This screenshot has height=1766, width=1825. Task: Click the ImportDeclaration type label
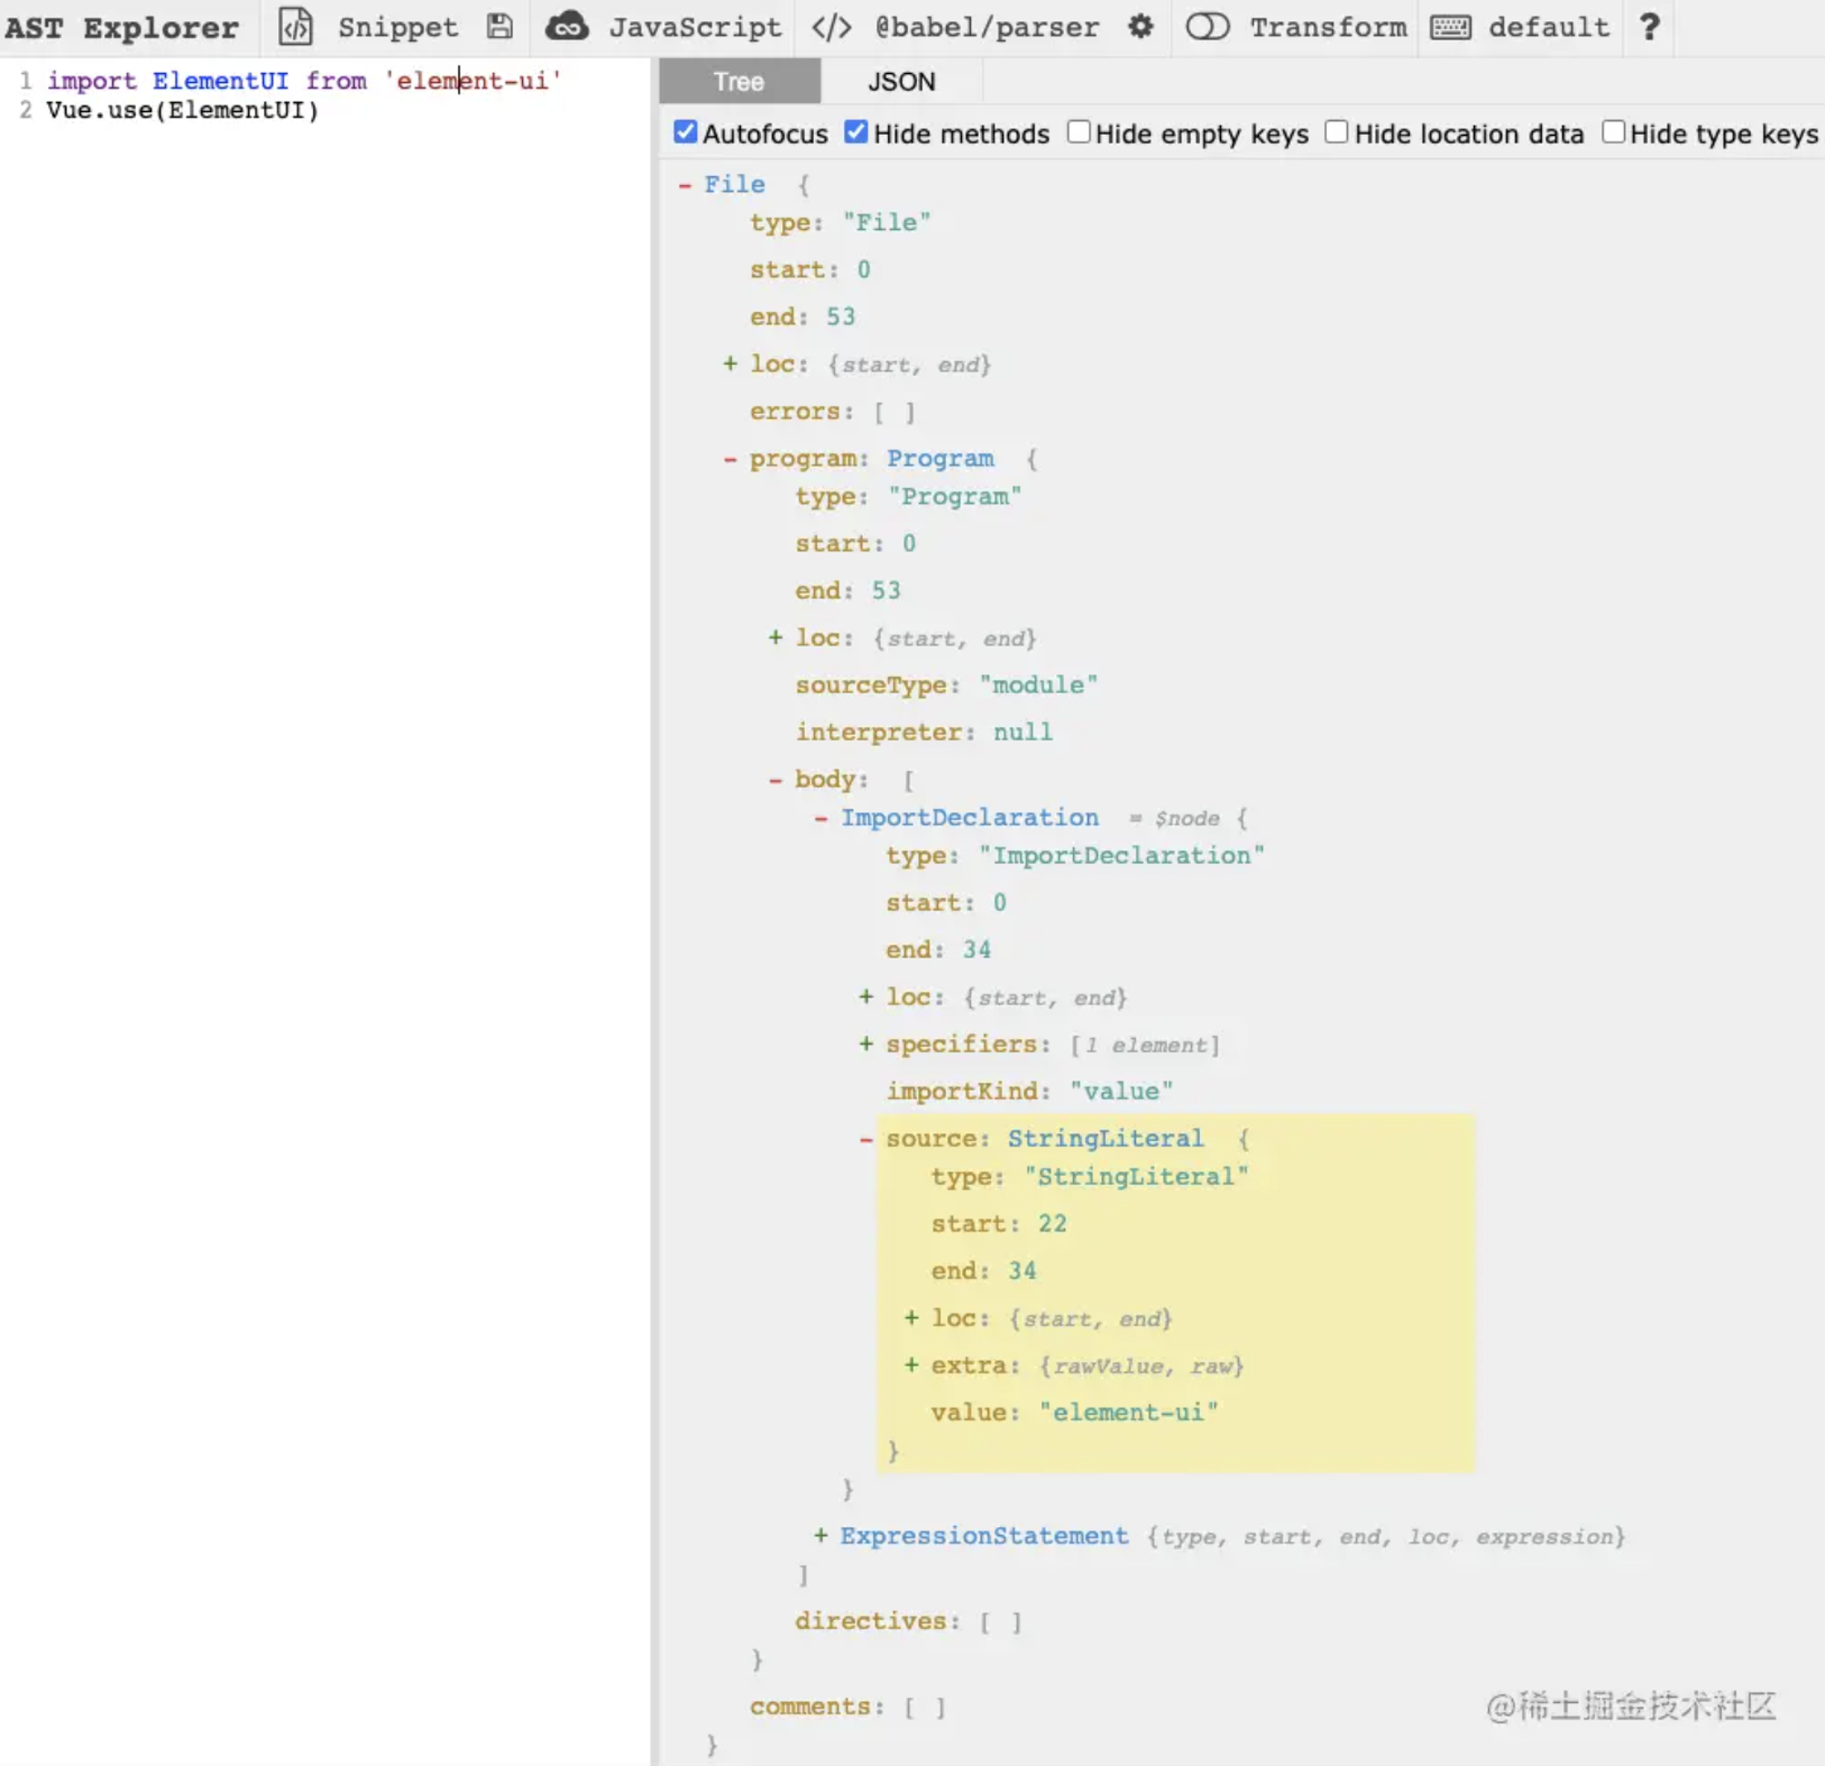tap(970, 817)
